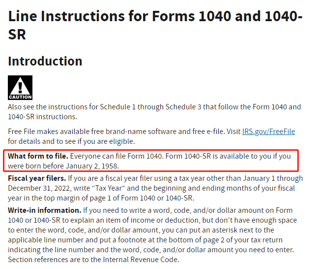Click the black CAUTION warning icon
Image resolution: width=316 pixels, height=269 pixels.
point(20,88)
